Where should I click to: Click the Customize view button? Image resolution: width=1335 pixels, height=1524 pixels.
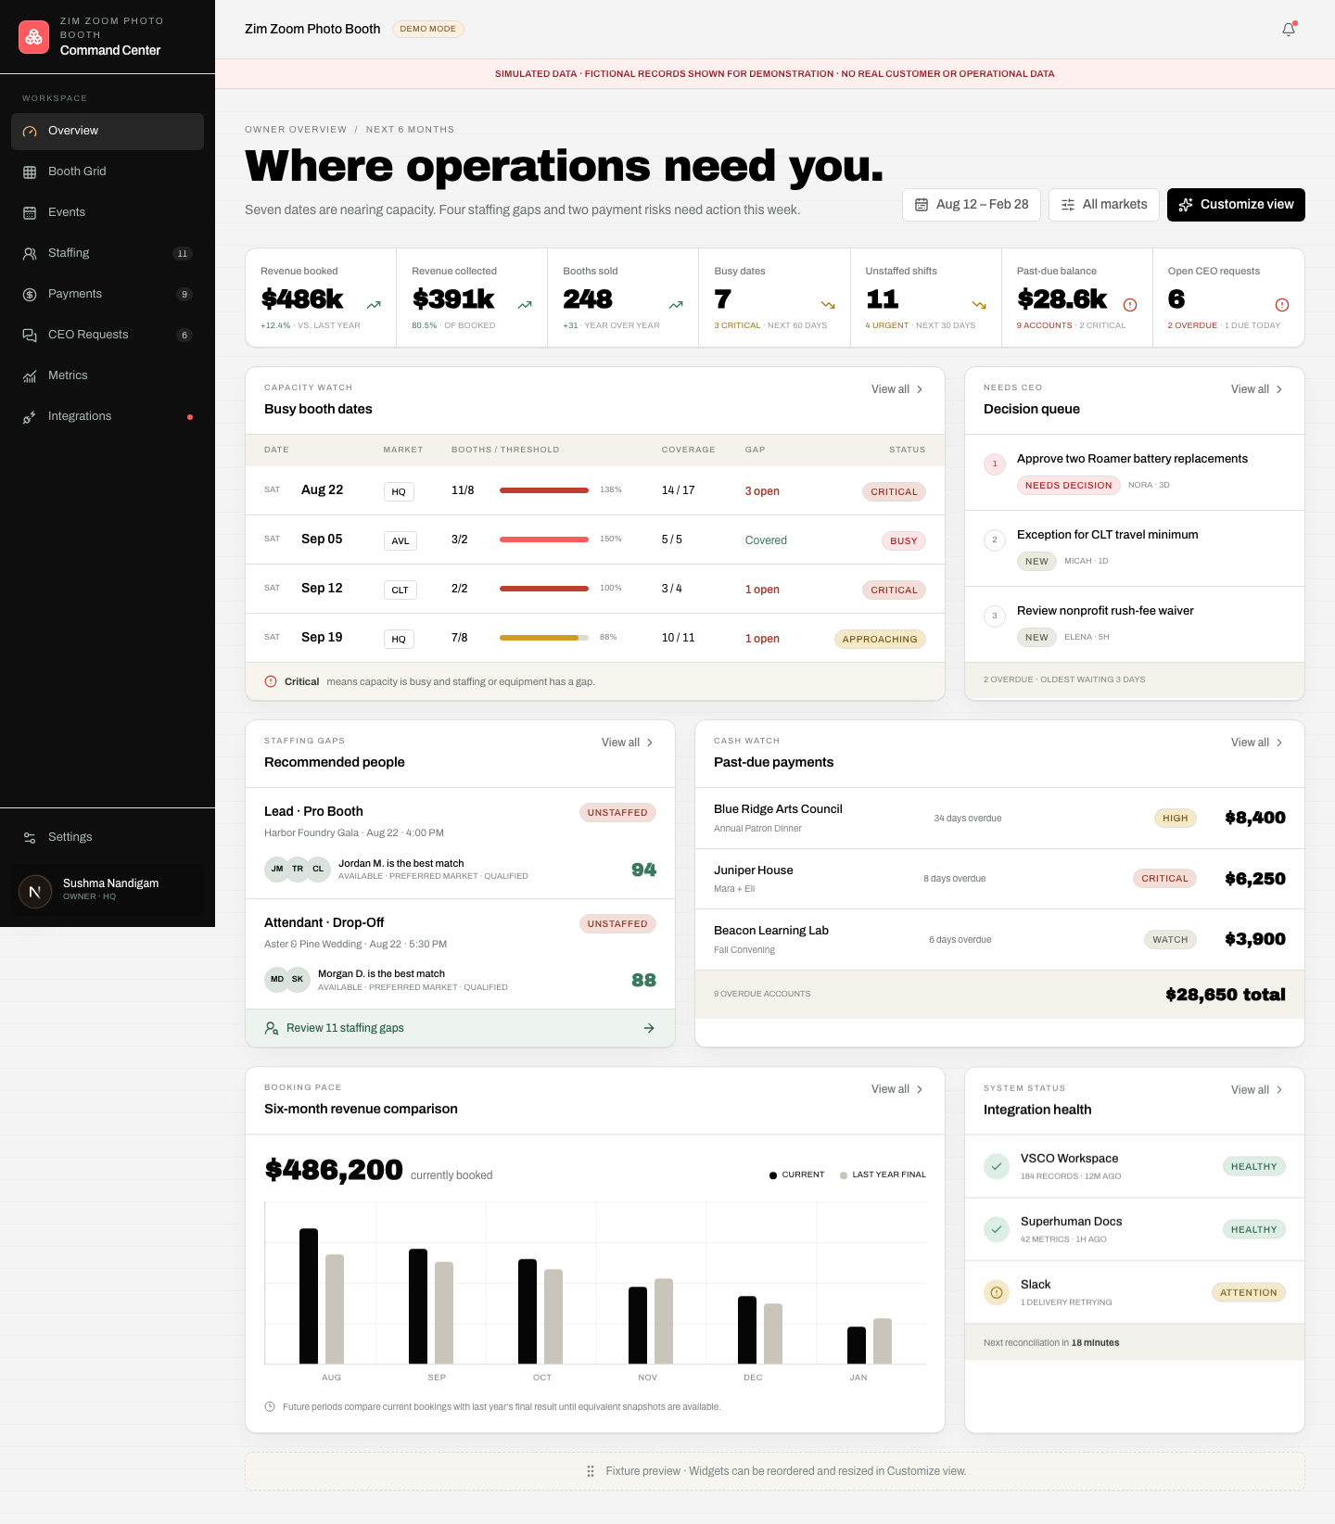(x=1236, y=205)
